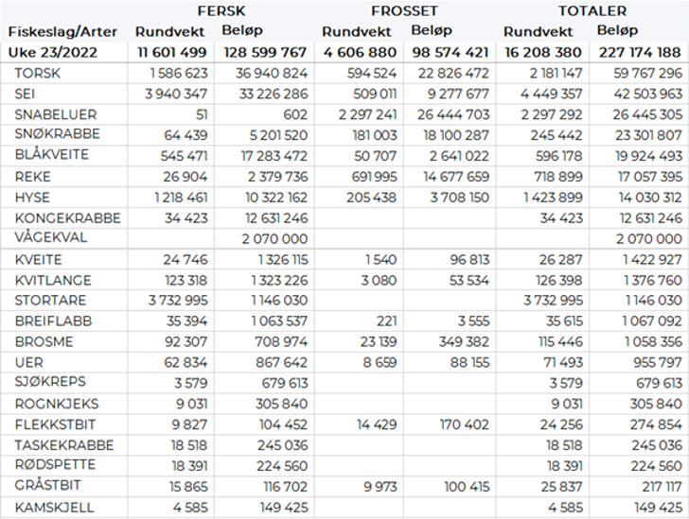Click the total fresh amount 128 599 767
The width and height of the screenshot is (689, 519).
(x=265, y=52)
